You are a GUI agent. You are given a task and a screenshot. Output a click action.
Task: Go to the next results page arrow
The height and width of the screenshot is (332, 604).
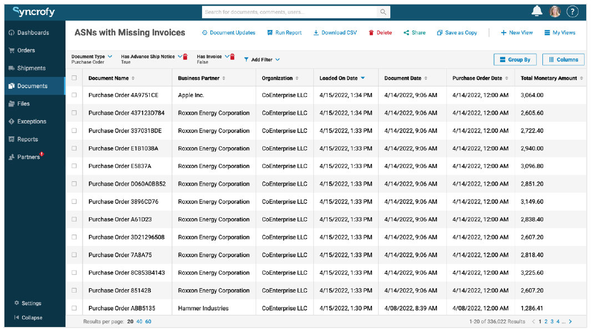[571, 321]
